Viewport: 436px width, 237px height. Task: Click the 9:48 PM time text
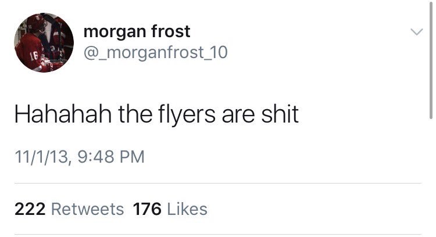[111, 157]
